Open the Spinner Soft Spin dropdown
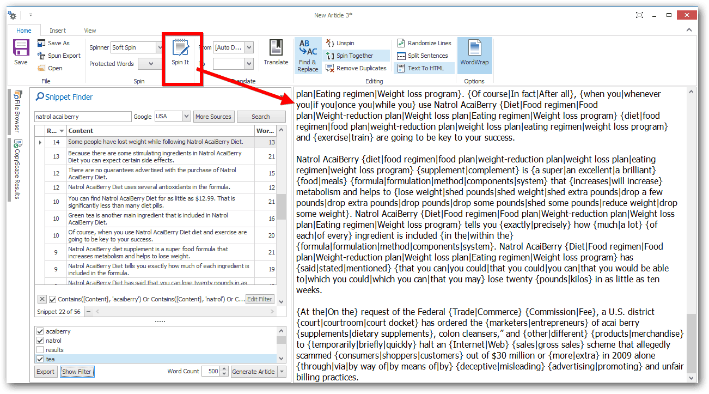 [160, 47]
